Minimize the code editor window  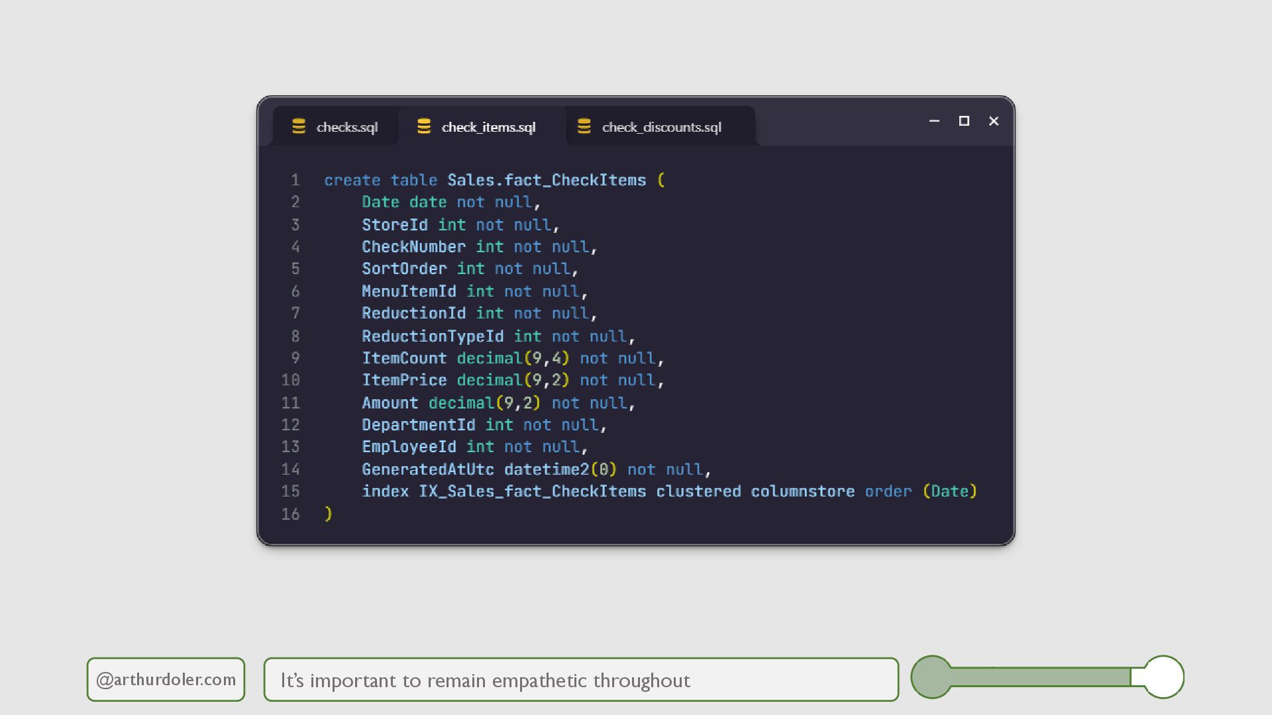coord(934,121)
